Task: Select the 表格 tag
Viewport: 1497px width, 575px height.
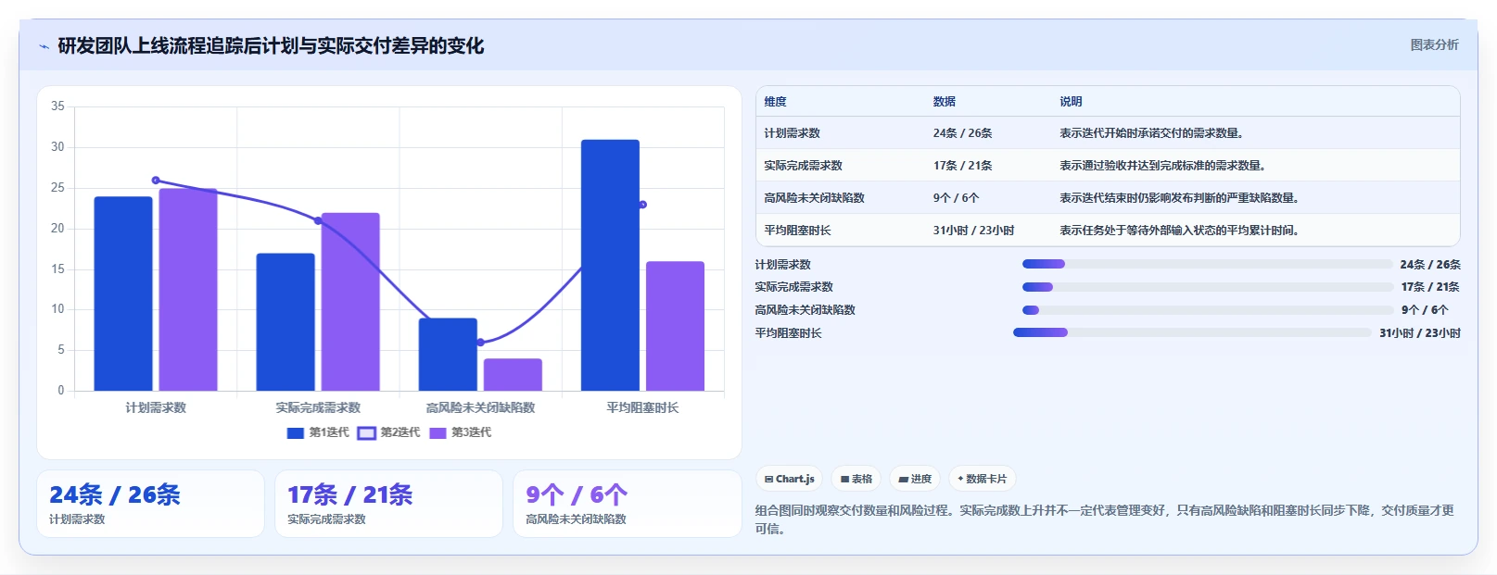Action: [856, 479]
